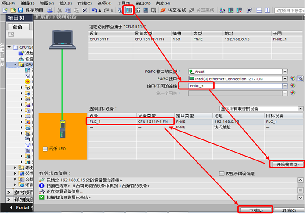Viewport: 305px width, 214px height.
Task: Open the 帮助(H) menu
Action: coord(163,4)
